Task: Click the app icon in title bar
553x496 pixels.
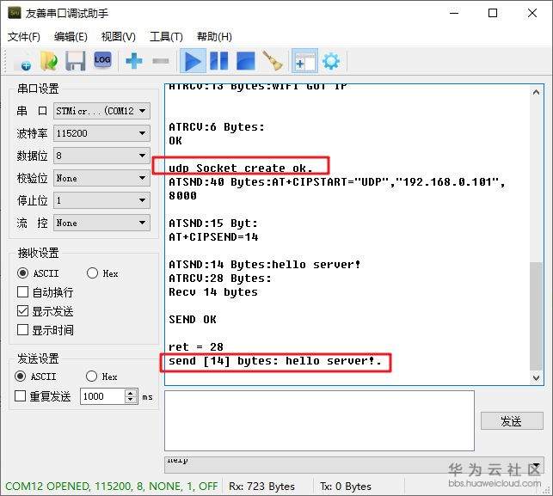Action: 15,13
